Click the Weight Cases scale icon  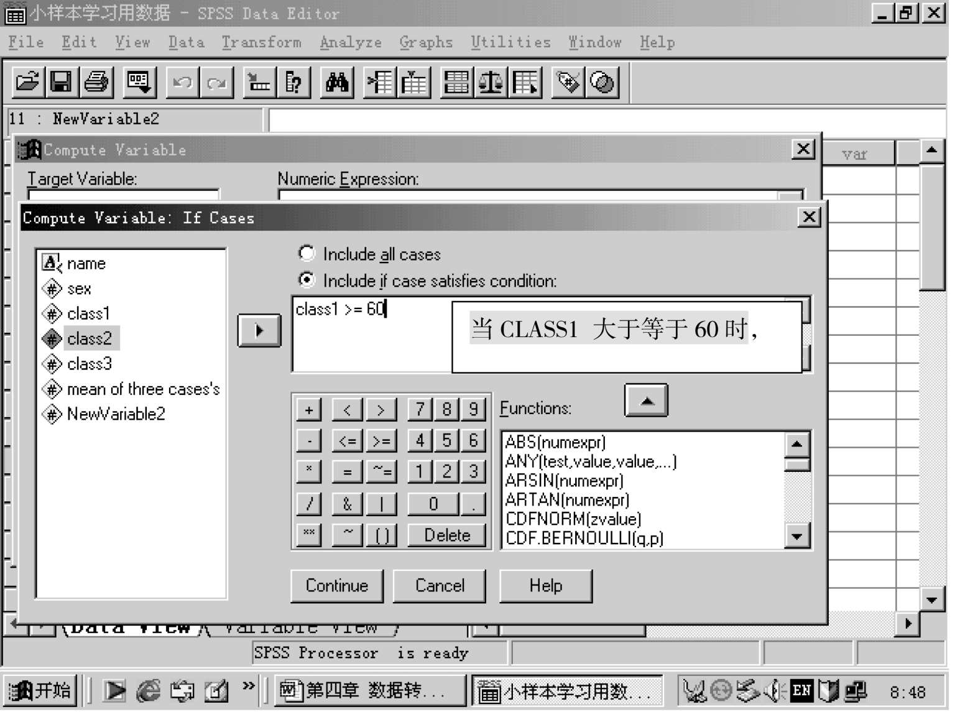point(491,82)
